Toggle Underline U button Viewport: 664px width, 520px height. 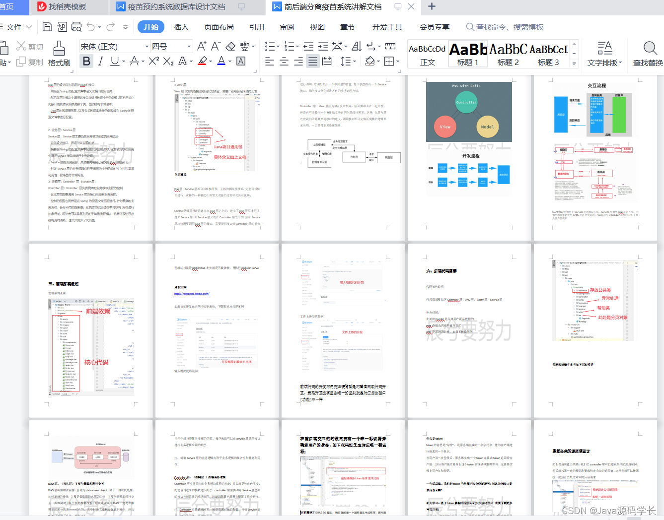114,61
